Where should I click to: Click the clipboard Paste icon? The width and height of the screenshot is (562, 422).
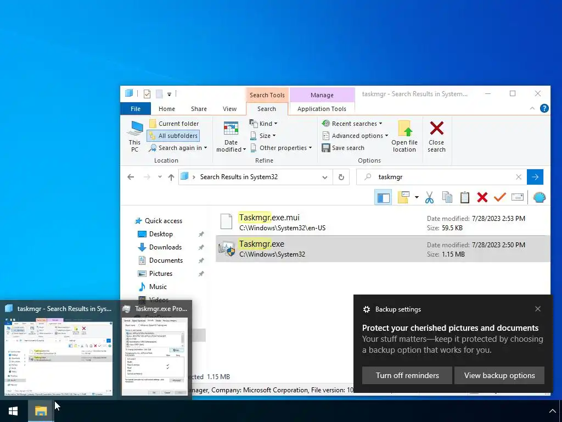tap(465, 197)
